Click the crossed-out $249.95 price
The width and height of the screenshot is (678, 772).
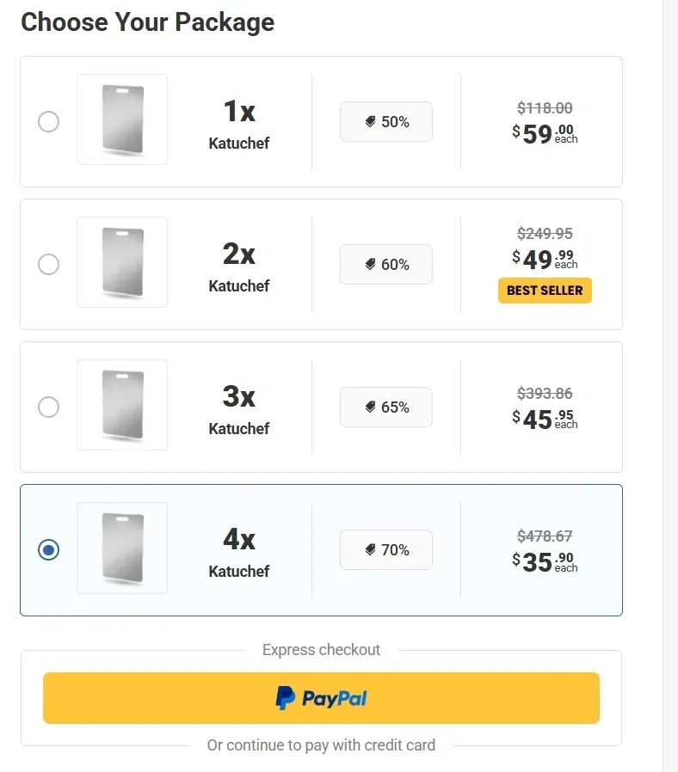pos(545,233)
